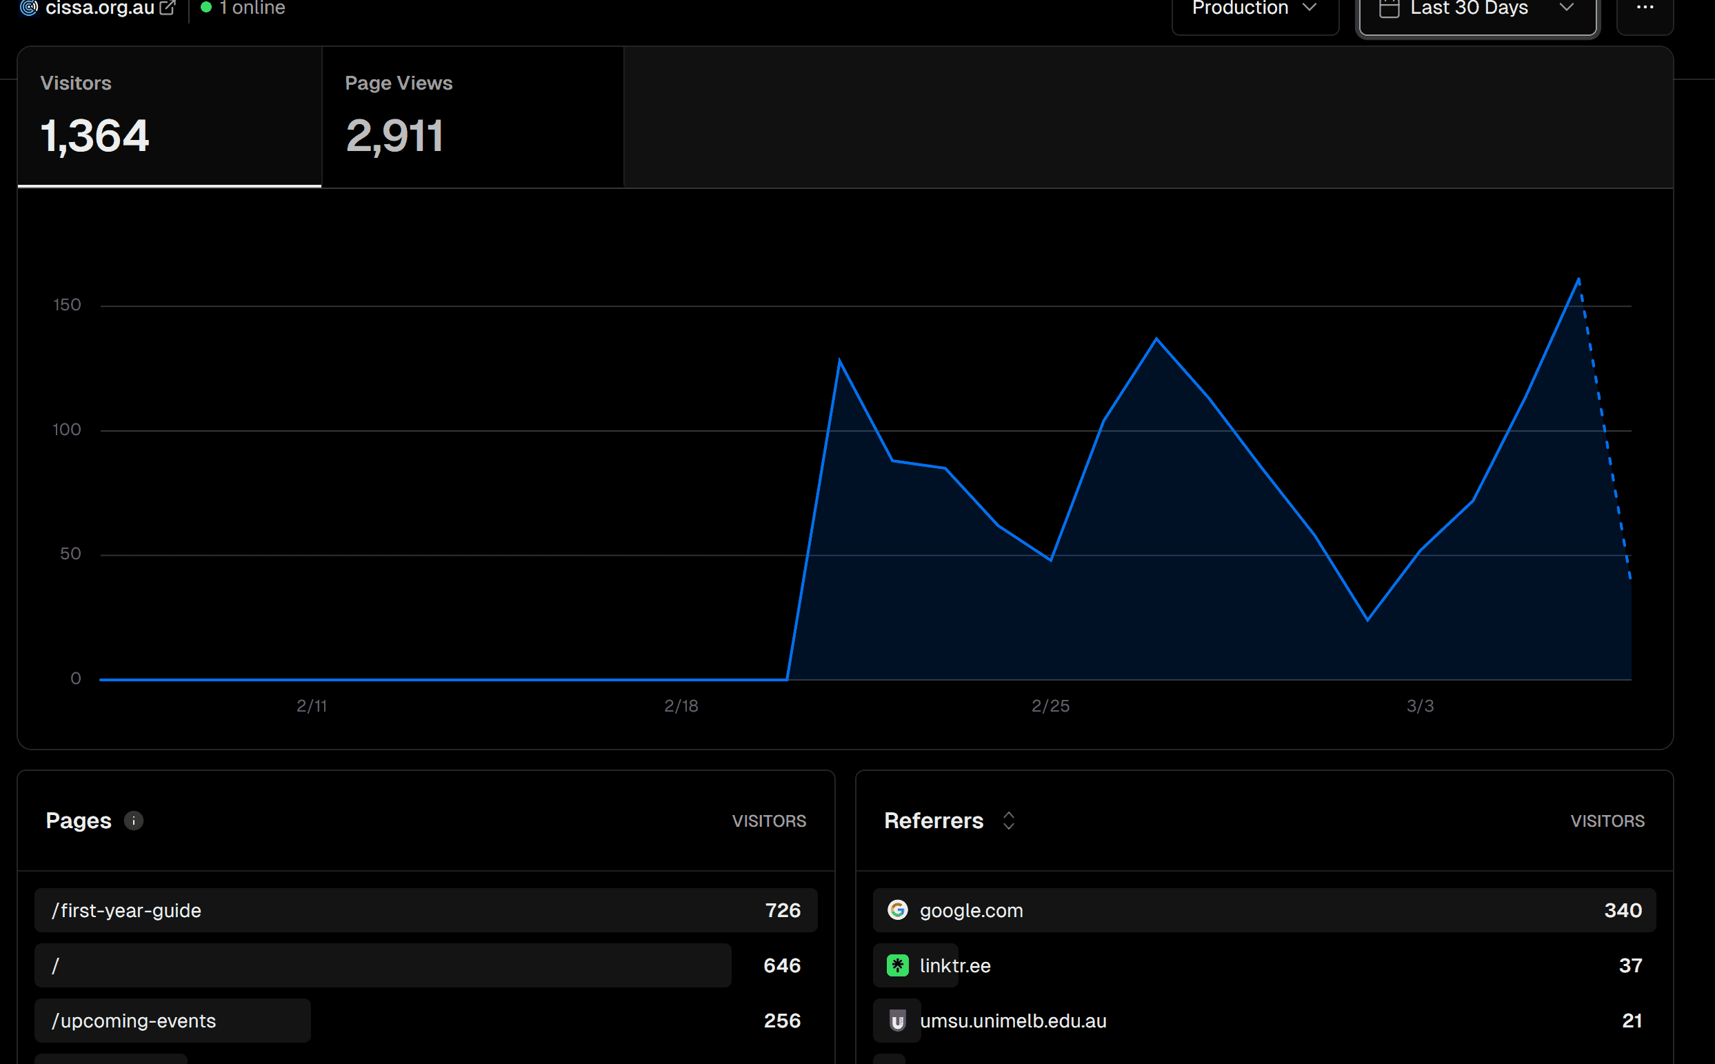Select the /first-year-guide page row
Screen dimensions: 1715x1064
tap(425, 910)
